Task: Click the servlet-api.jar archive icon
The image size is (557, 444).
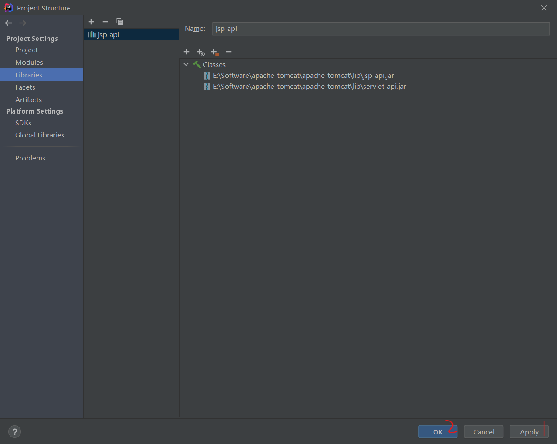Action: pos(207,87)
